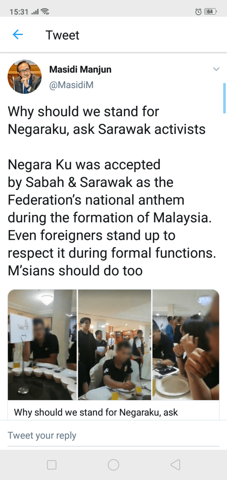Open the @MasidiM handle
This screenshot has height=480, width=227.
pos(71,85)
